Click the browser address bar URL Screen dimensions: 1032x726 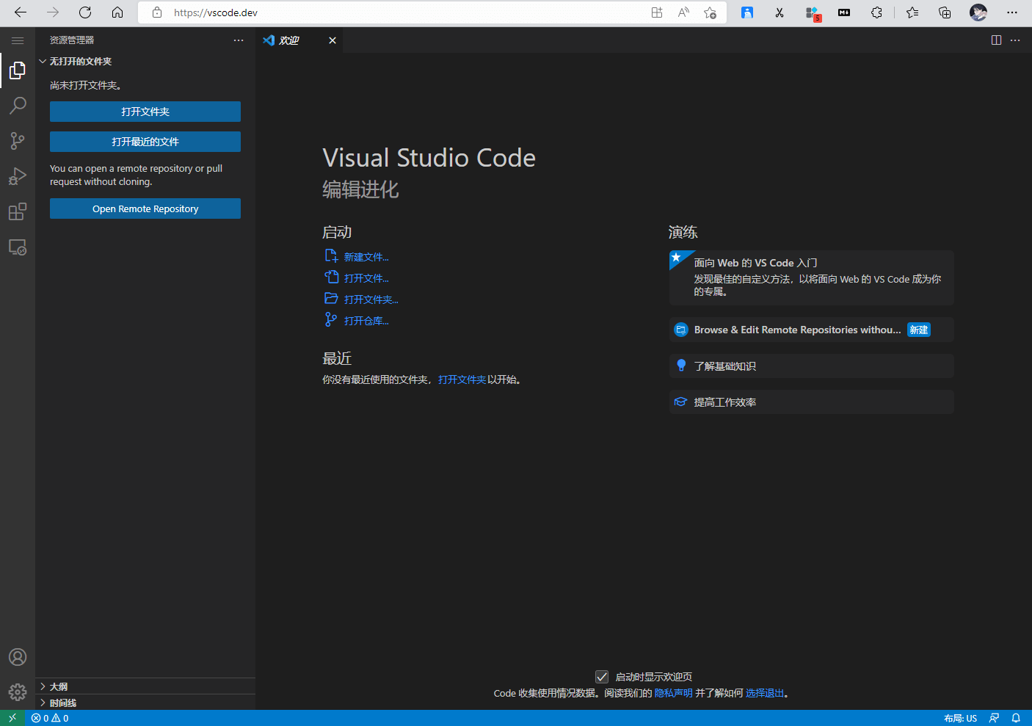coord(216,12)
